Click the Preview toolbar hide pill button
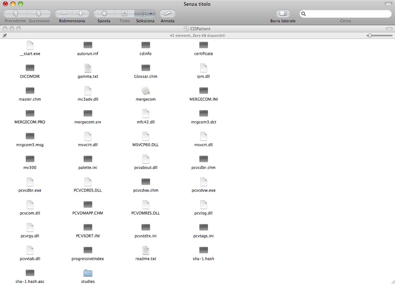Screen dimensions: 395x284 point(388,4)
